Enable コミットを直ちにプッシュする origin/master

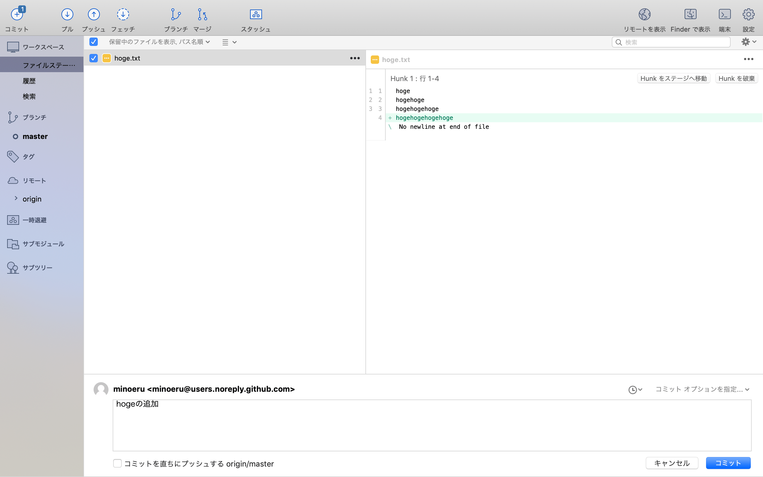click(x=117, y=463)
